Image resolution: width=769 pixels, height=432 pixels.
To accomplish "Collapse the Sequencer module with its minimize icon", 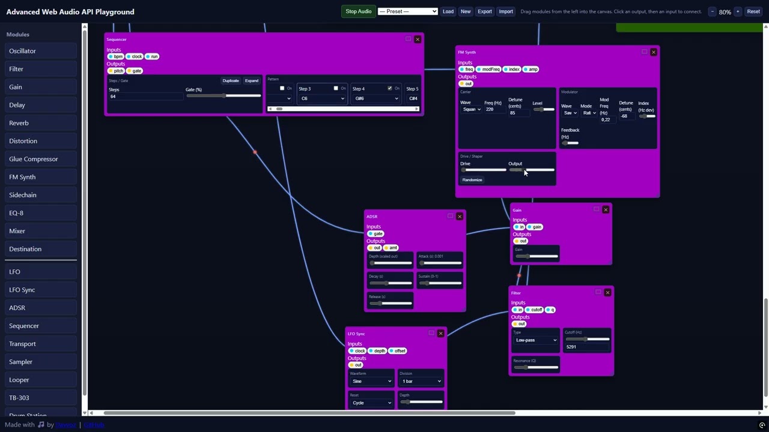I will pos(408,39).
